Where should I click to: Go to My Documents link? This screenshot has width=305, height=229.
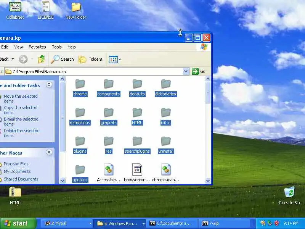(x=17, y=171)
